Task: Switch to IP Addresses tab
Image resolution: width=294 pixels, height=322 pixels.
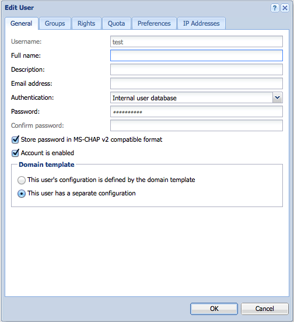Action: point(201,23)
